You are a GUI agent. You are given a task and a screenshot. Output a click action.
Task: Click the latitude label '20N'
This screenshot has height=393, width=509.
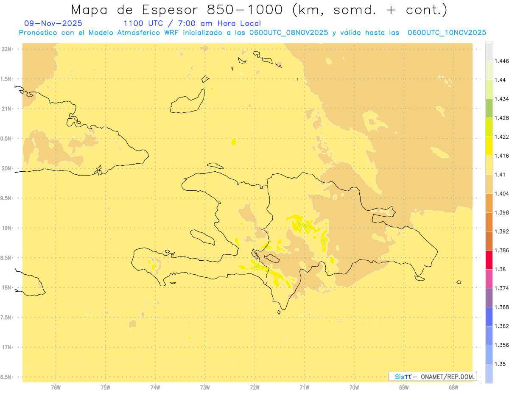[7, 168]
